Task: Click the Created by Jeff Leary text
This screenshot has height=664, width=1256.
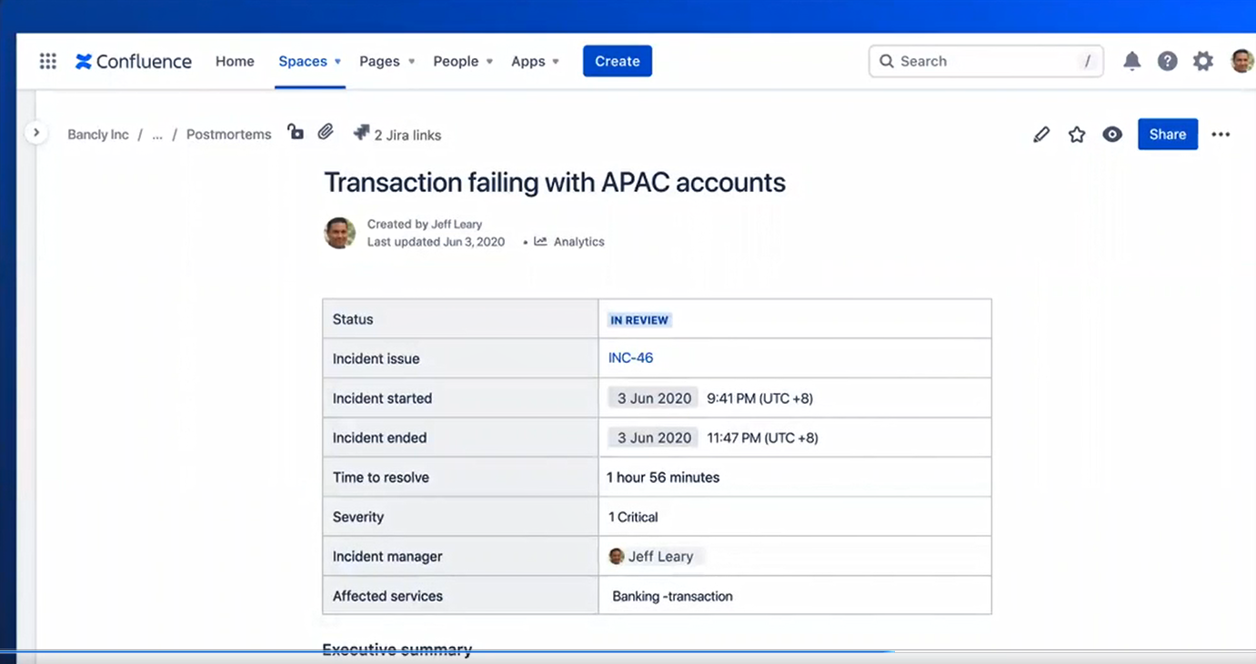Action: (x=425, y=224)
